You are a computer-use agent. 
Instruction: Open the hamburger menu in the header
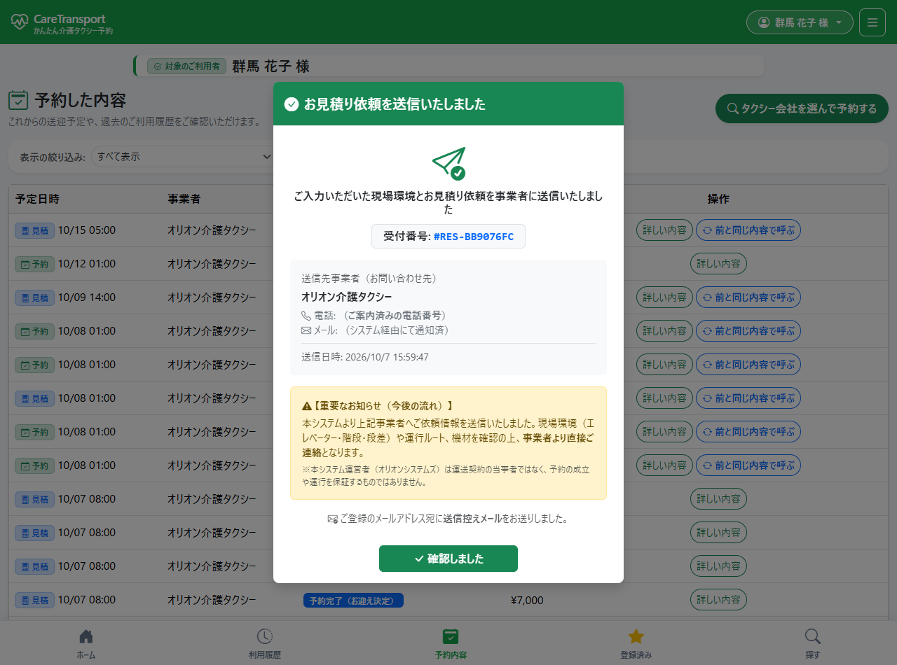(872, 22)
